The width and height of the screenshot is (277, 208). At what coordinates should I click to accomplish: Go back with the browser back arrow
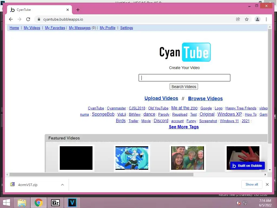tap(11, 19)
